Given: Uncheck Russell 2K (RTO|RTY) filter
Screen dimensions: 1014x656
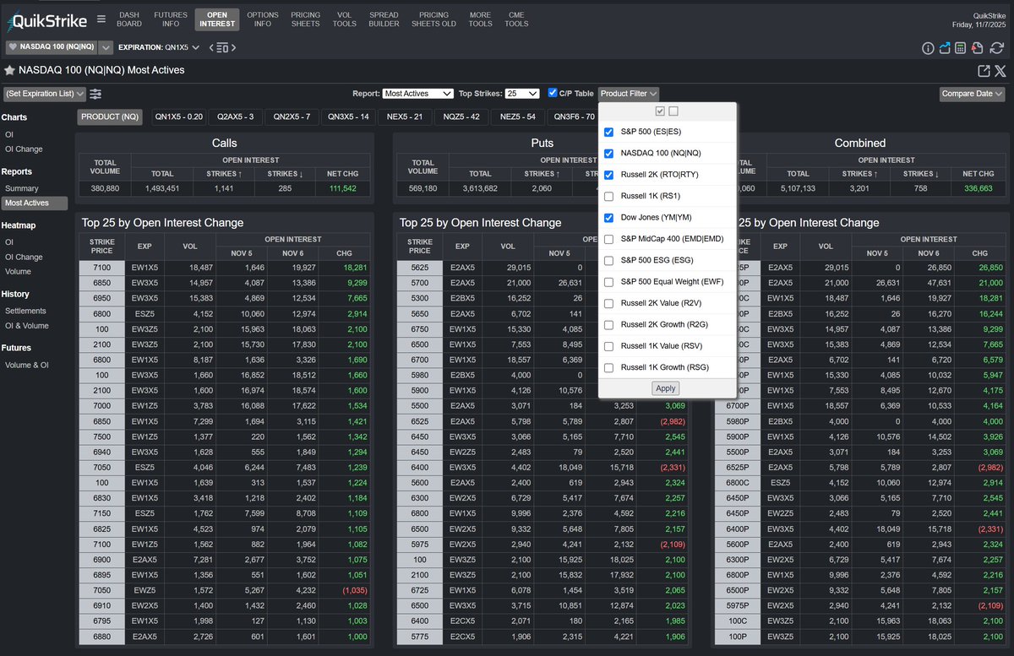Looking at the screenshot, I should coord(608,175).
